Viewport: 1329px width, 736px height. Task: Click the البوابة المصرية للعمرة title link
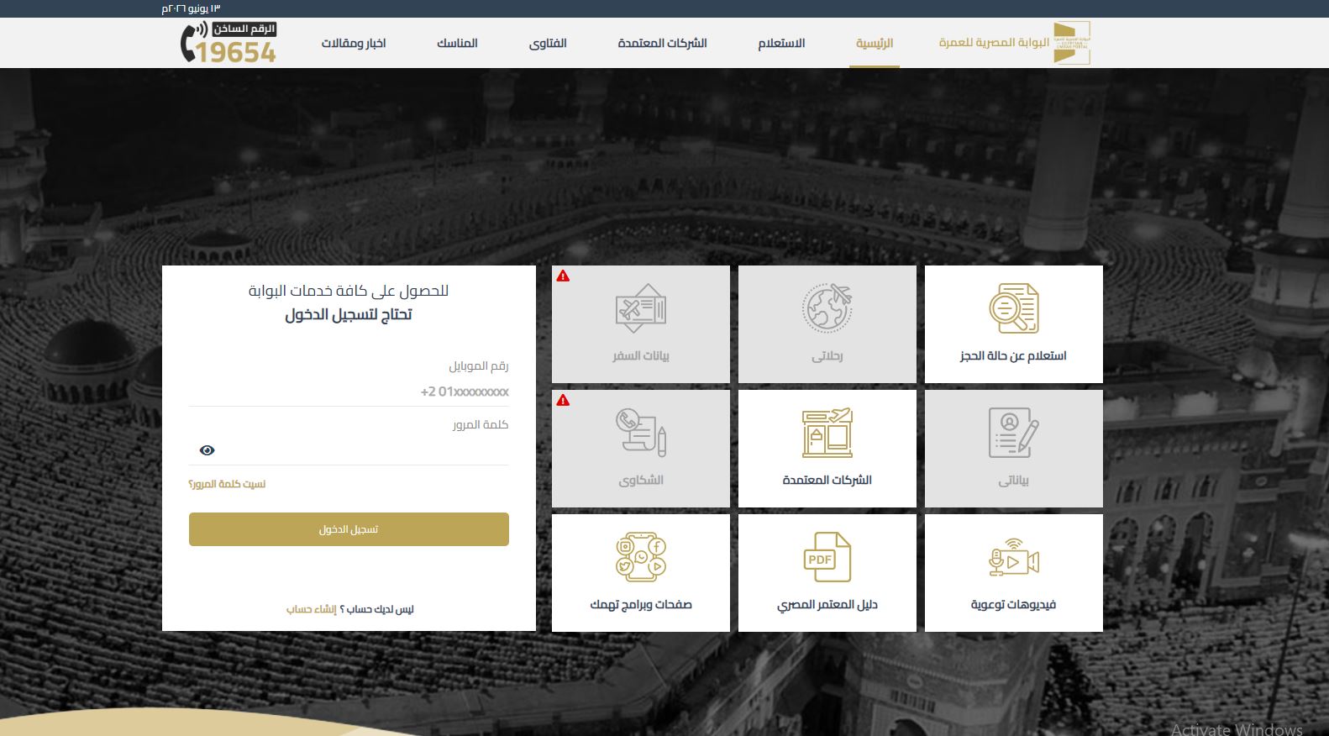point(995,43)
